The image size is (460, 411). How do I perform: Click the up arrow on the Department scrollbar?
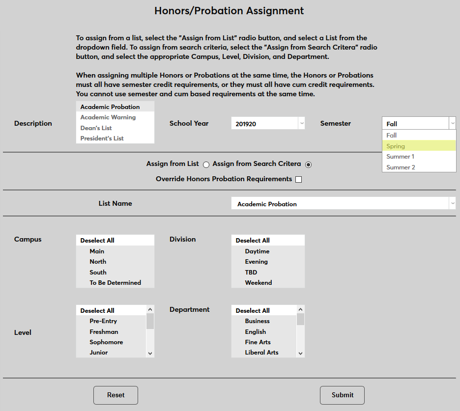300,310
